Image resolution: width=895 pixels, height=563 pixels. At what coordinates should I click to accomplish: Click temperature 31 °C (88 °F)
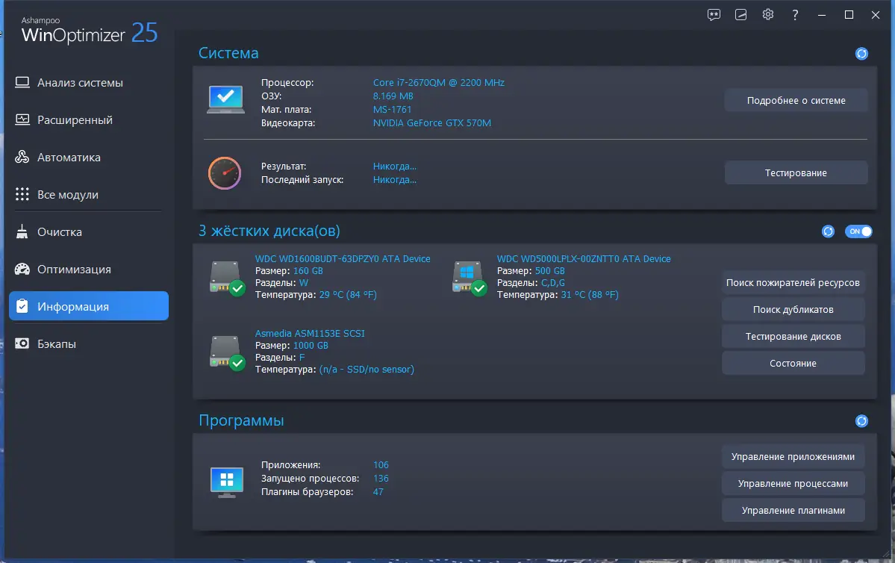coord(590,295)
